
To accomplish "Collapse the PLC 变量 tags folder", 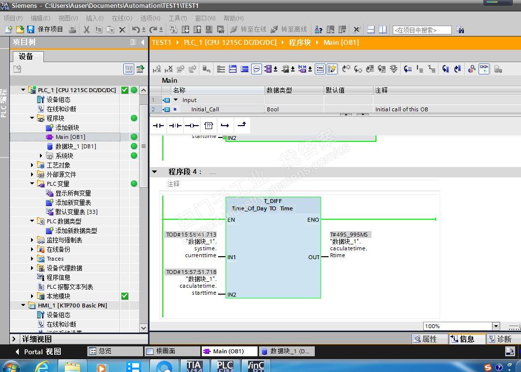I will point(32,183).
